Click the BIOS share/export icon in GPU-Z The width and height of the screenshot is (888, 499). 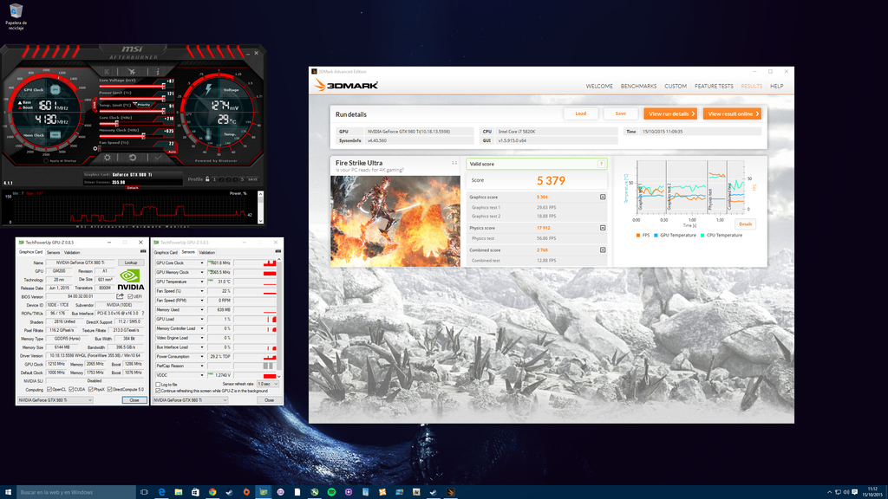pyautogui.click(x=120, y=296)
